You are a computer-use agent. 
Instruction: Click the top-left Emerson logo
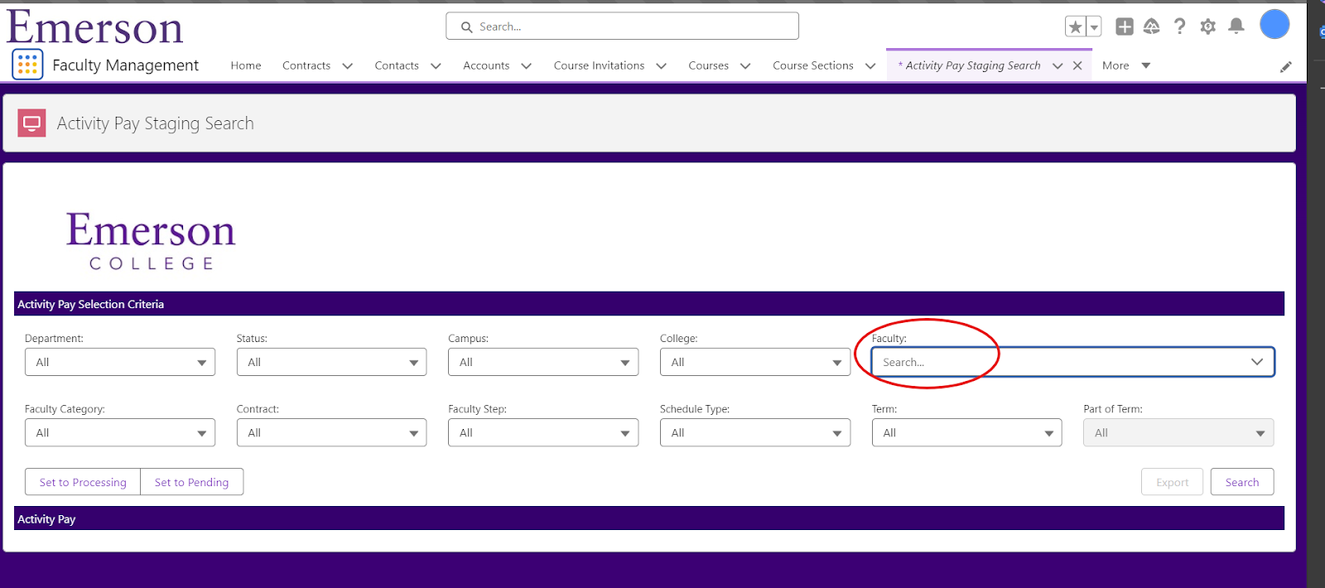coord(95,27)
